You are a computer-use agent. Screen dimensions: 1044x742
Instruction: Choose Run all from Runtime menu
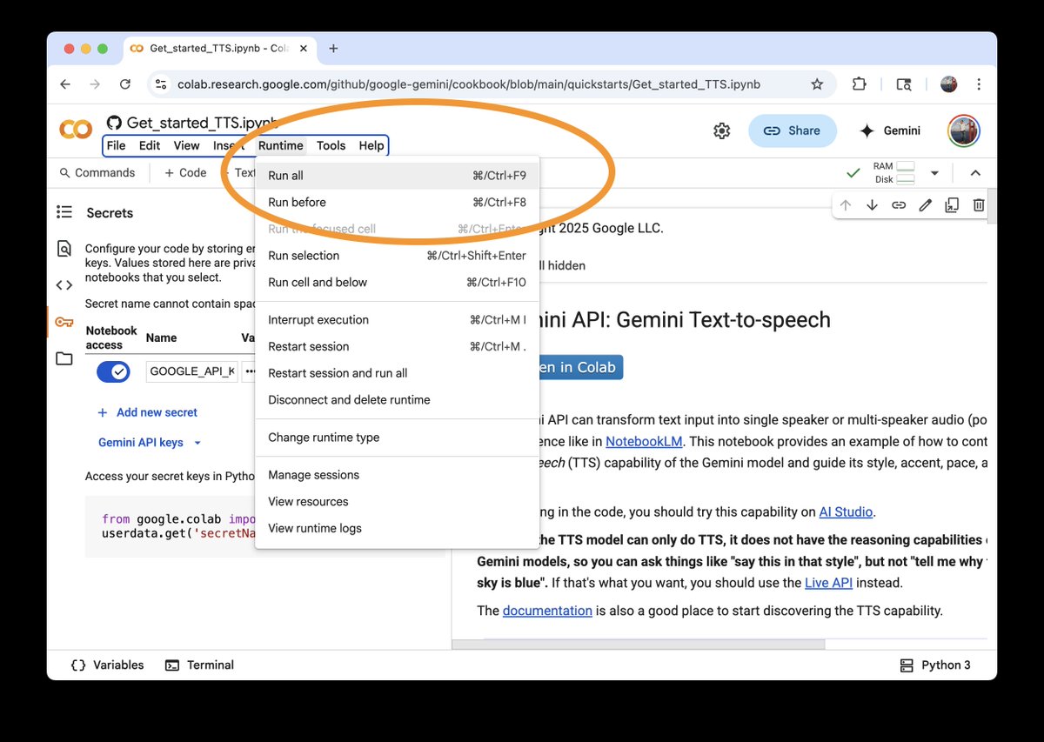(x=398, y=176)
